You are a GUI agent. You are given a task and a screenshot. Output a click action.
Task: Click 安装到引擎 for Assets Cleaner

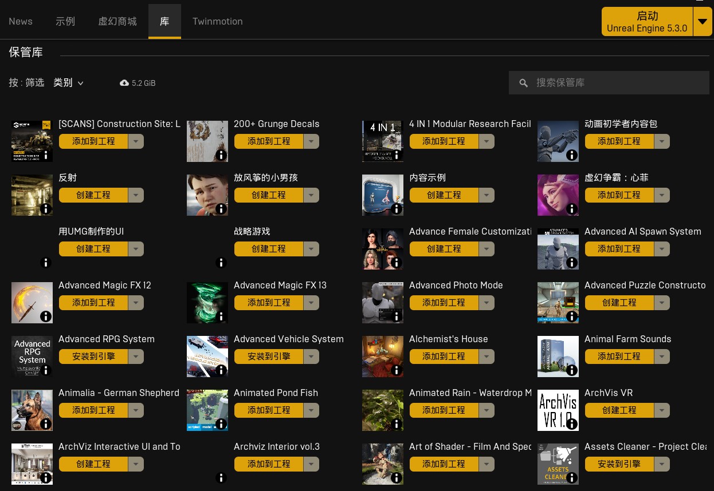click(619, 464)
